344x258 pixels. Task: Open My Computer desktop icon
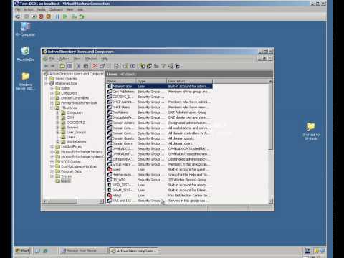click(x=25, y=29)
